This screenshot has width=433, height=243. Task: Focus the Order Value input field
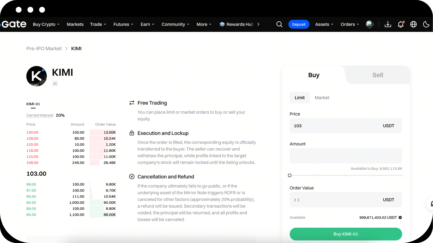[346, 200]
